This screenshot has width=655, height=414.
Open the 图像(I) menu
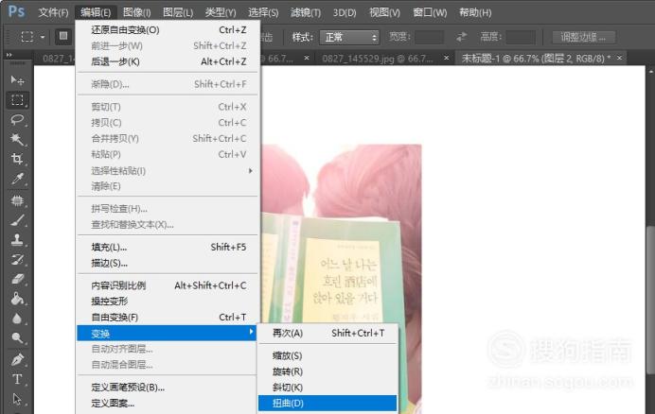point(136,12)
